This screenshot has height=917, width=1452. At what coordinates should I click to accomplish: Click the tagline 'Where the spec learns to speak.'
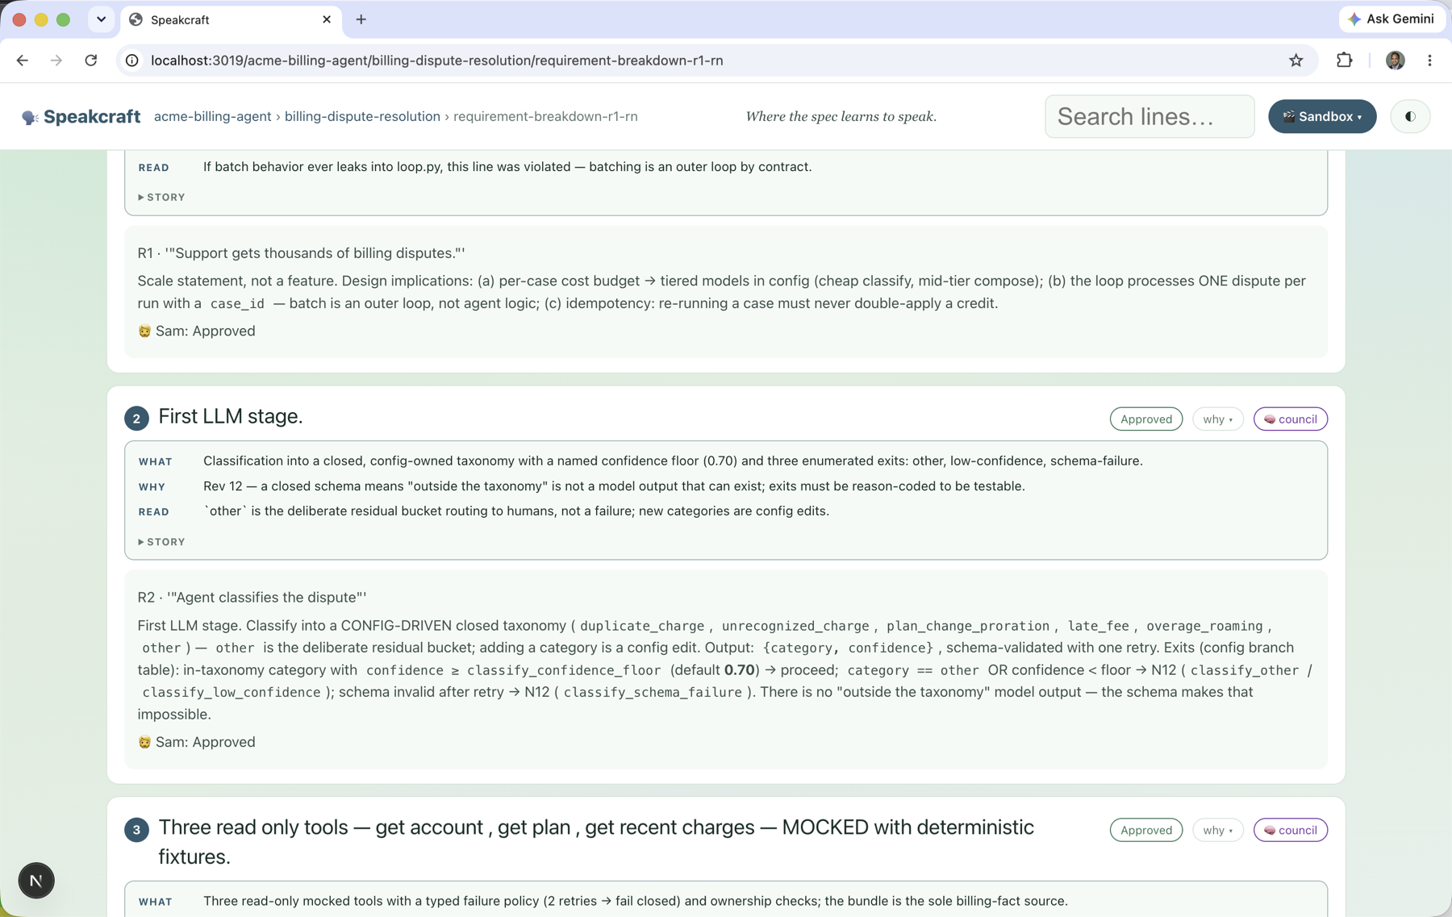[x=841, y=117]
